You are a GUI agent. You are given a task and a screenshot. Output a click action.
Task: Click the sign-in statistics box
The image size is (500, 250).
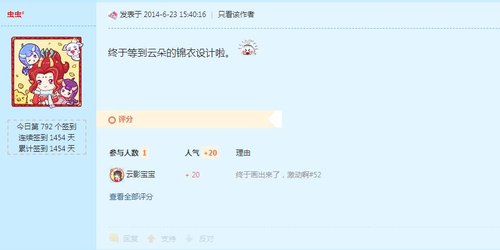tap(47, 137)
